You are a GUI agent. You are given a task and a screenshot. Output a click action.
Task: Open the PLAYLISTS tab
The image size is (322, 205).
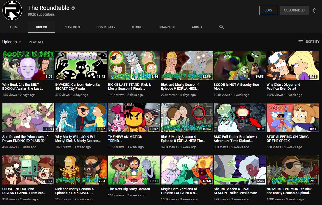pyautogui.click(x=72, y=27)
